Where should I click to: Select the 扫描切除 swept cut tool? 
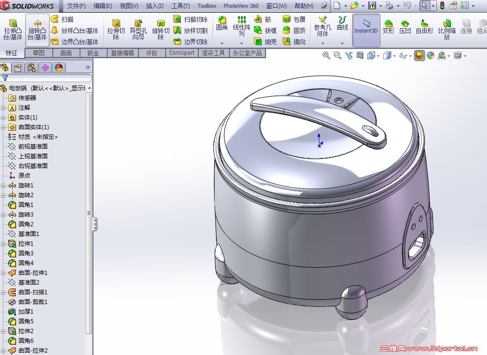(x=190, y=19)
